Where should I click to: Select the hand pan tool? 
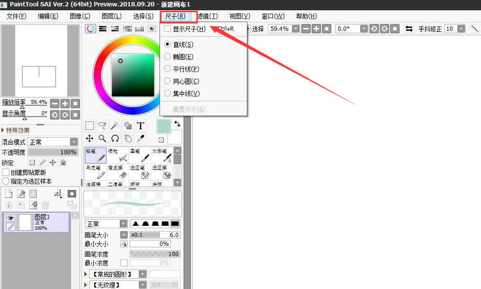coord(128,138)
